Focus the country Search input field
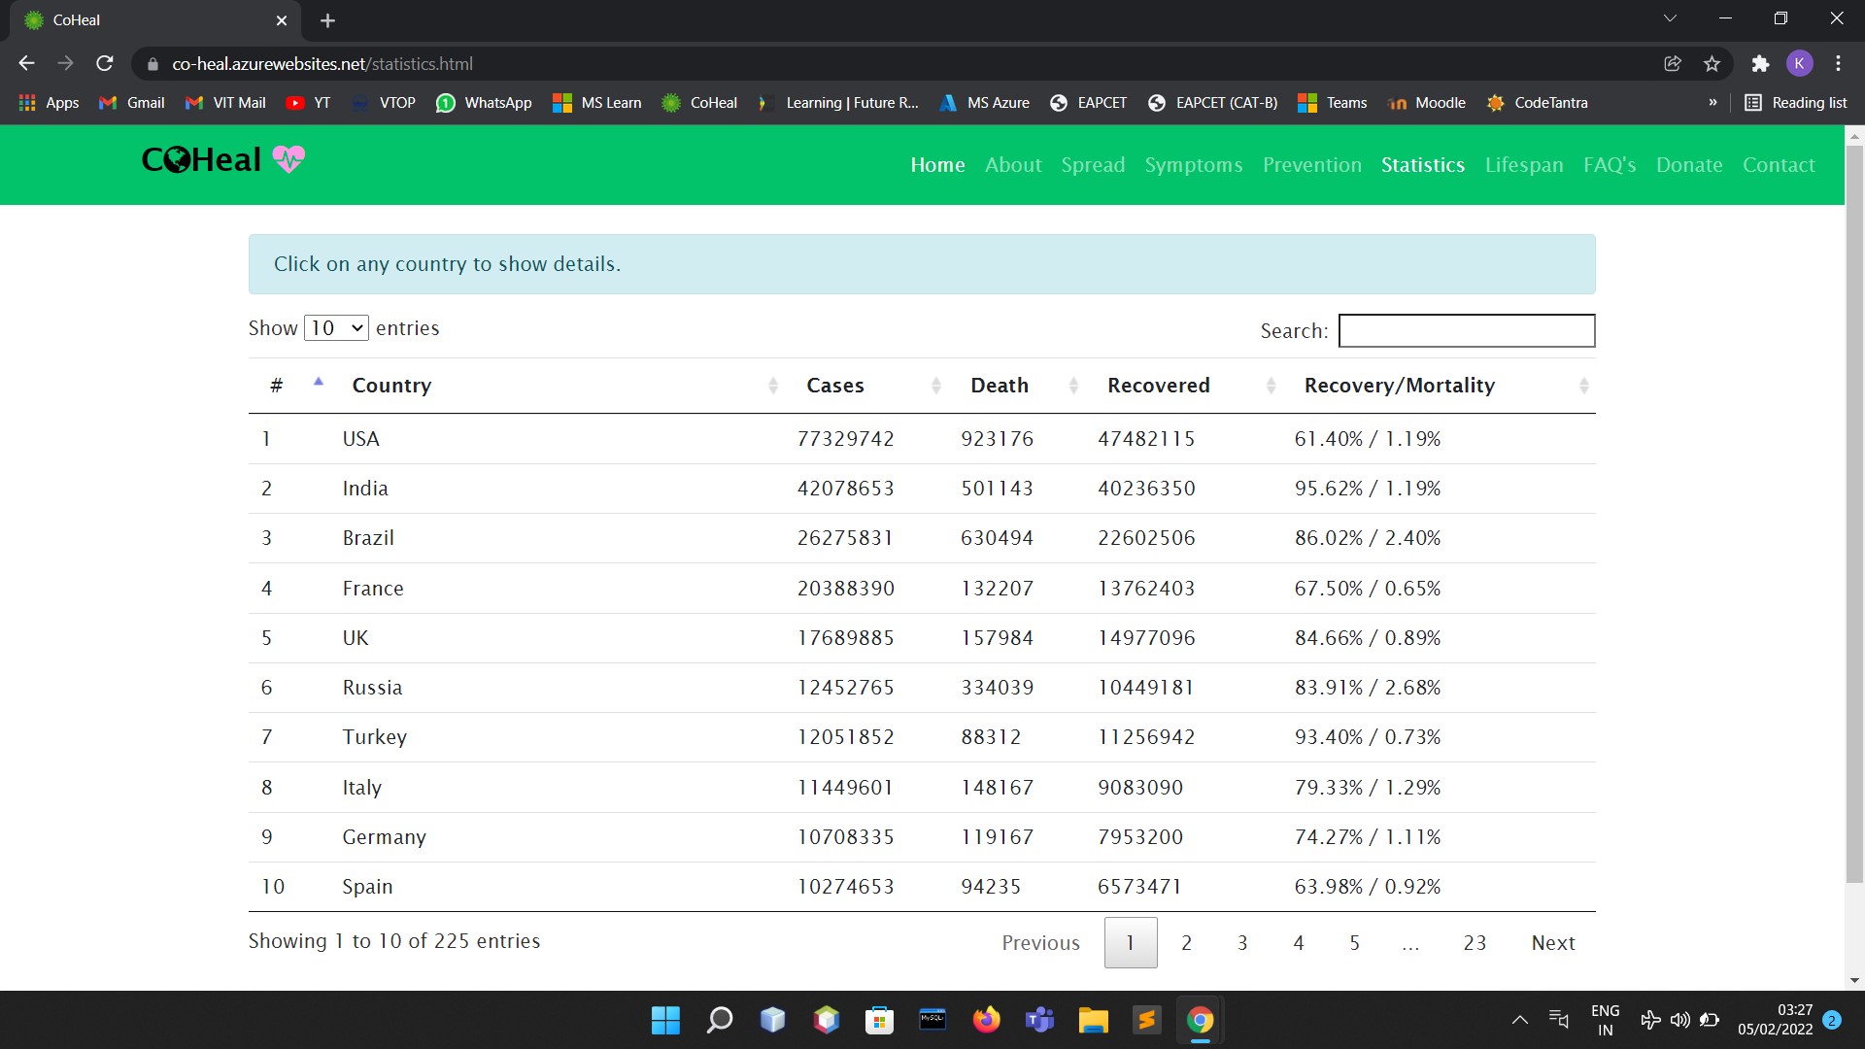This screenshot has width=1865, height=1049. [1466, 330]
